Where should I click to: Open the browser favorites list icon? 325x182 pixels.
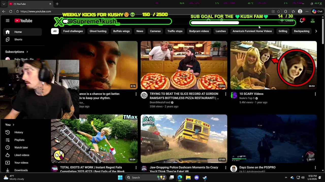coord(293,11)
